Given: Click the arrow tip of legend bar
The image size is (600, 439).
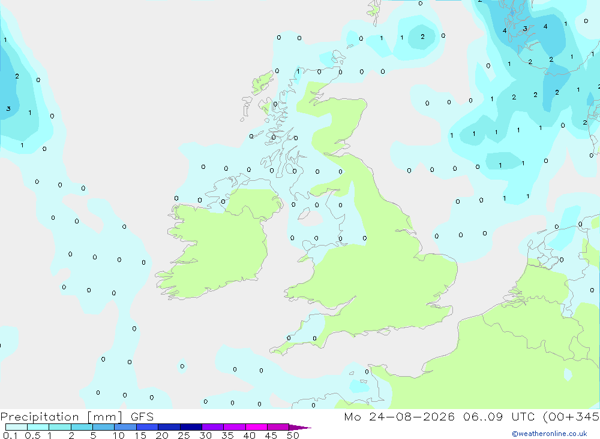Looking at the screenshot, I should [x=301, y=428].
